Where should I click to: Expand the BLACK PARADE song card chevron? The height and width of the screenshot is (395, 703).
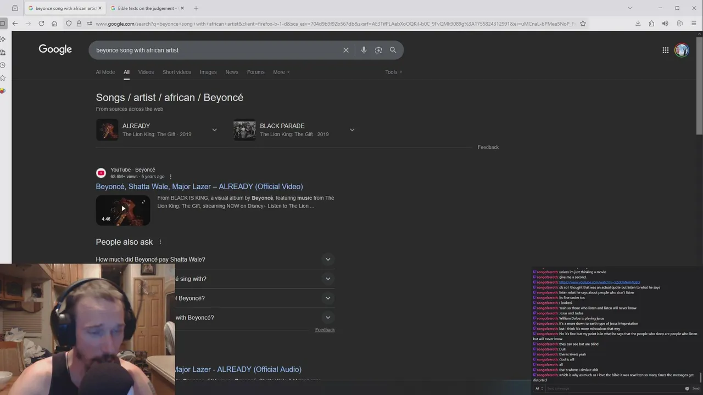pos(352,130)
